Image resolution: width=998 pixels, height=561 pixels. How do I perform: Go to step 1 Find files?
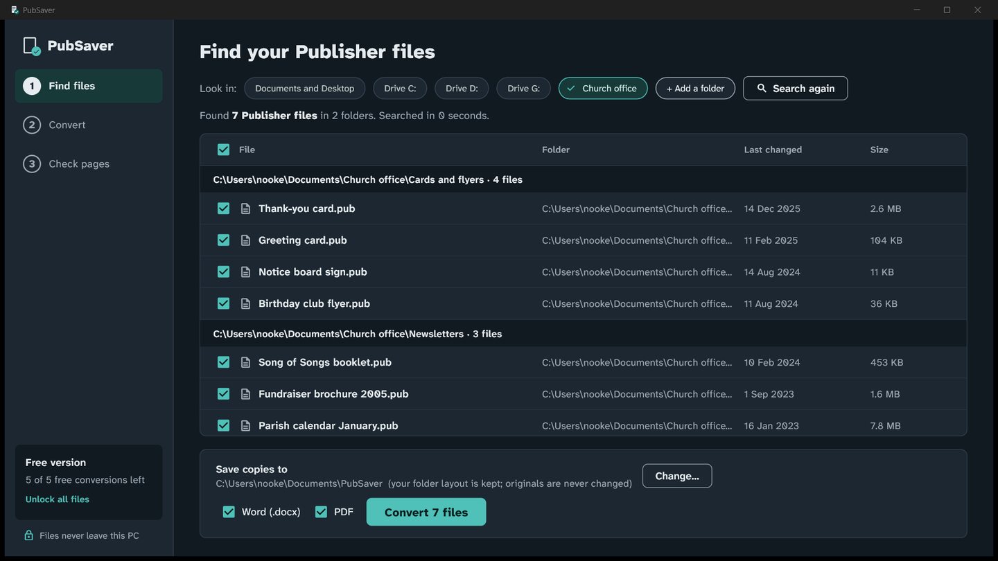(x=89, y=86)
